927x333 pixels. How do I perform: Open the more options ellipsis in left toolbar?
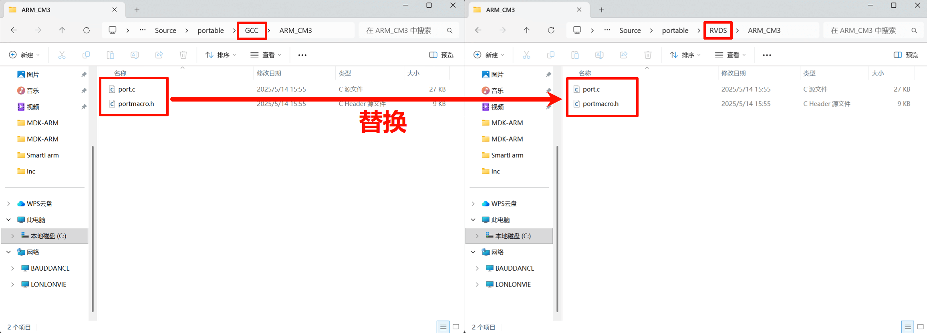click(x=302, y=55)
